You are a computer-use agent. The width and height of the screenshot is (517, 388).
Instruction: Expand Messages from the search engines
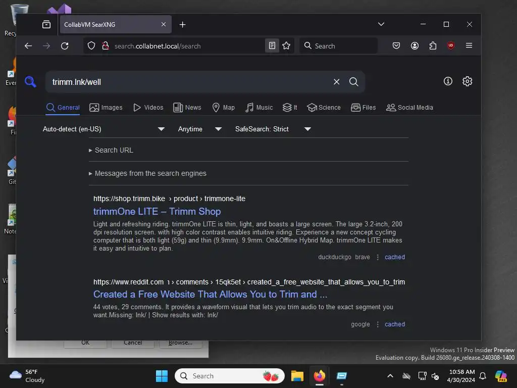pyautogui.click(x=147, y=173)
